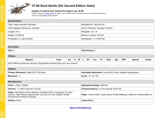The width and height of the screenshot is (157, 118).
Task: Click 'Powerplant: 2 x gas turbines' cell
Action: pyautogui.click(x=44, y=39)
